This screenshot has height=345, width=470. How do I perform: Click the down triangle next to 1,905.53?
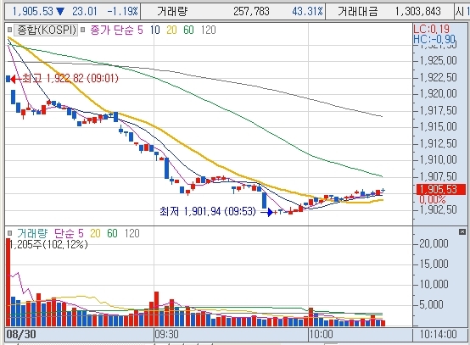[x=60, y=12]
